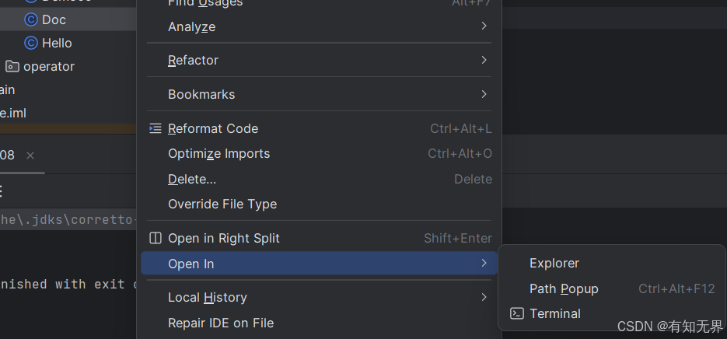Viewport: 727px width, 339px height.
Task: Click the operator package folder icon
Action: 12,66
